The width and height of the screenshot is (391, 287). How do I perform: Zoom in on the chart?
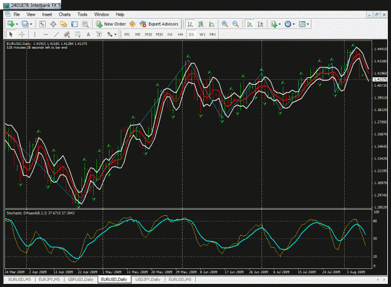point(225,24)
